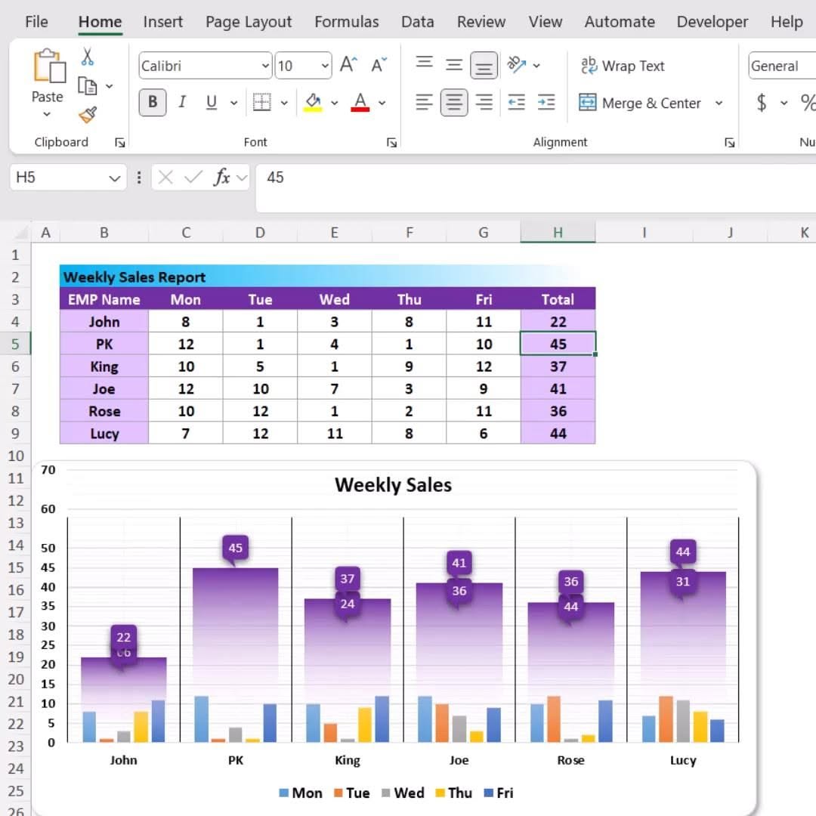Toggle Bold formatting button

coord(153,102)
